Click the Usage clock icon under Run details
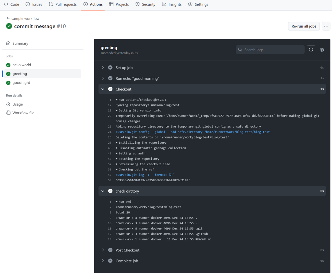The height and width of the screenshot is (273, 332). pyautogui.click(x=9, y=104)
